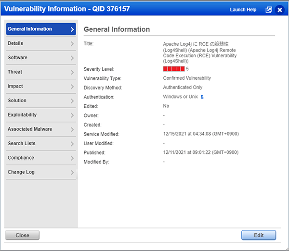Click the 'Created:' label

92,125
